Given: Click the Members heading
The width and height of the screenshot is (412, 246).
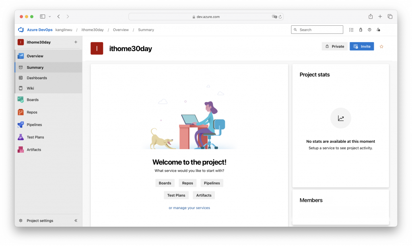Looking at the screenshot, I should coord(311,200).
